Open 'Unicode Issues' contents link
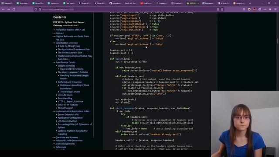This screenshot has width=279, height=157. tap(65, 95)
